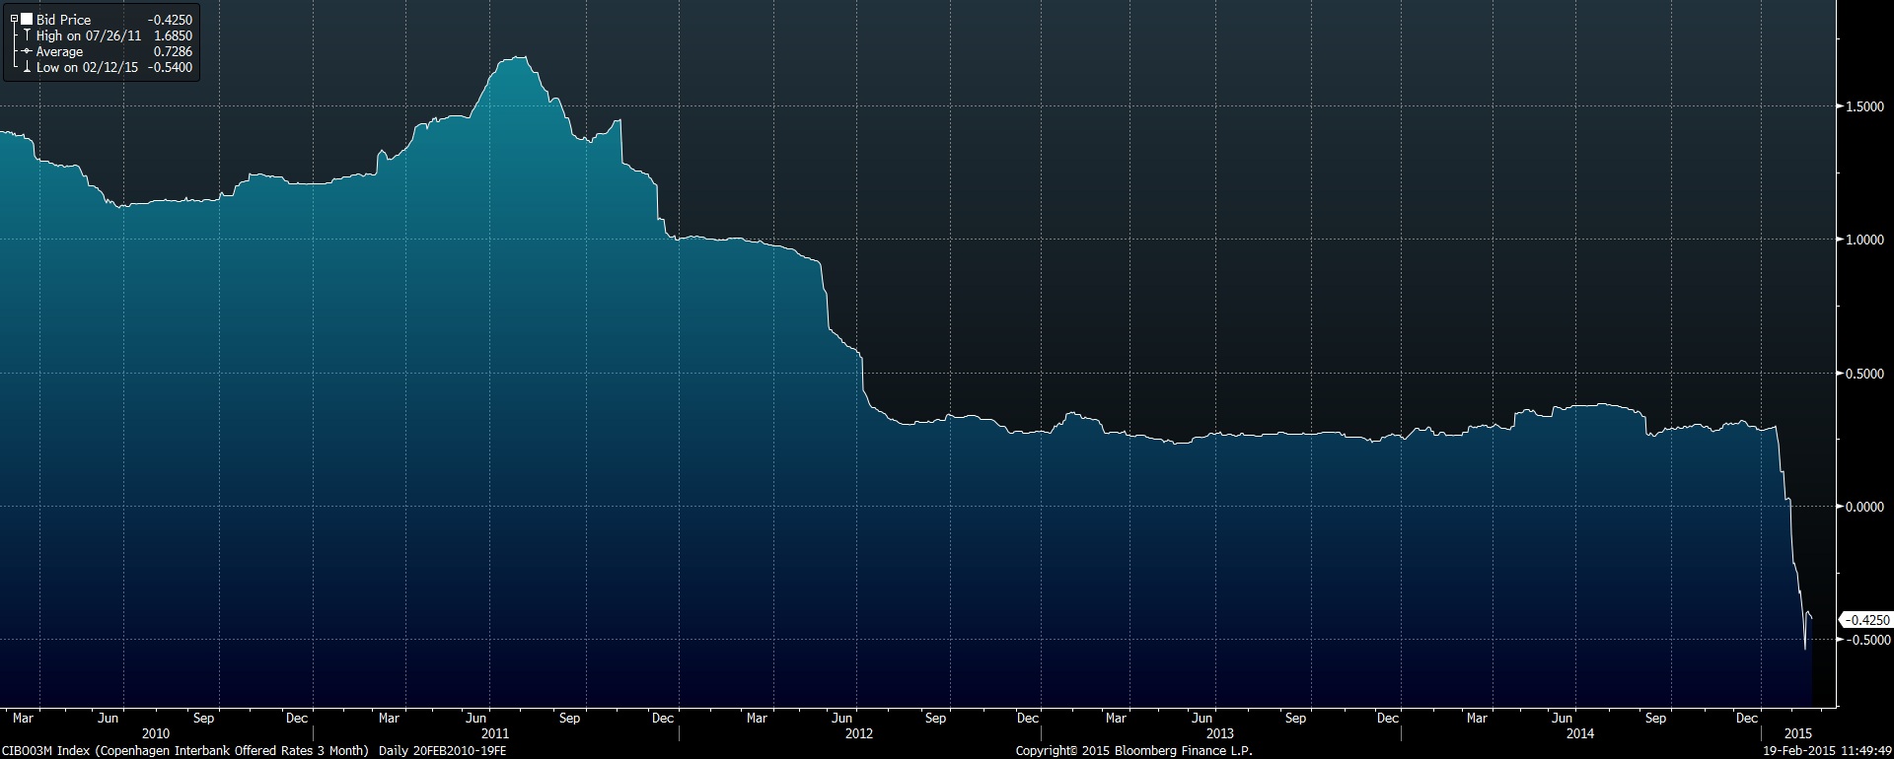Click the 2015 year label on x-axis
1894x759 pixels.
(1798, 733)
